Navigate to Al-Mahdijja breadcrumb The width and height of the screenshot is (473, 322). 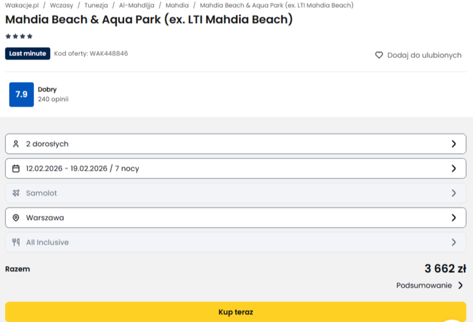[x=137, y=5]
